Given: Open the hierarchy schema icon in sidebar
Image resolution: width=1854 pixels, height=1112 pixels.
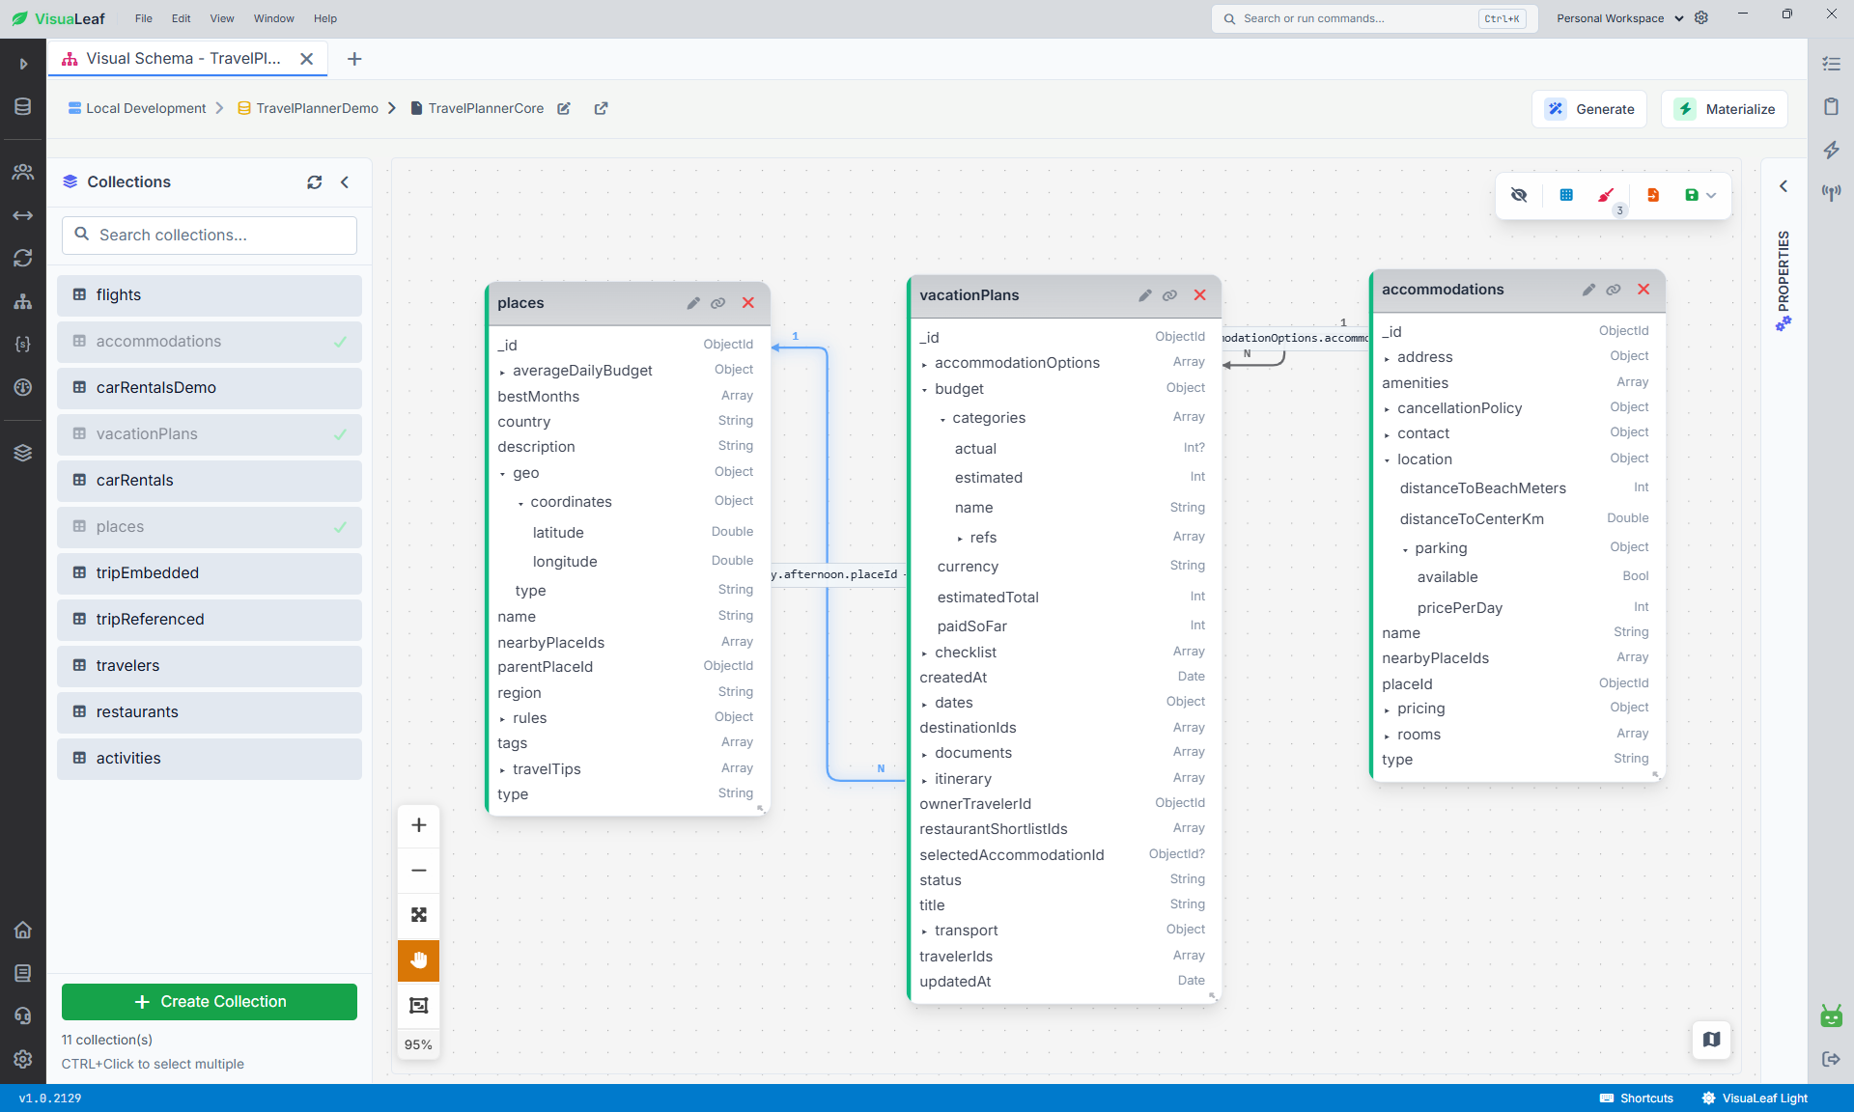Looking at the screenshot, I should pos(23,302).
